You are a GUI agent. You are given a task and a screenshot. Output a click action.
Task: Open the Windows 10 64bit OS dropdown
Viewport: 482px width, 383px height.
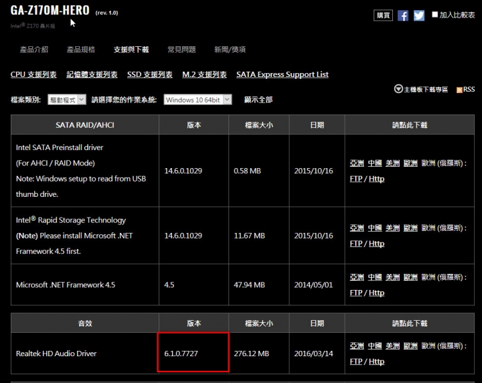(197, 100)
